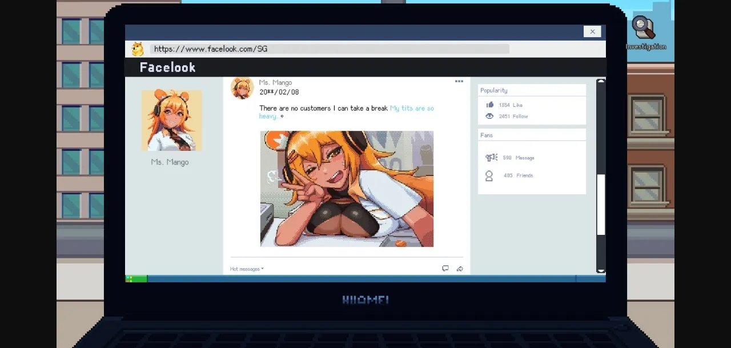Viewport: 731px width, 348px height.
Task: Select the Facelook header
Action: tap(167, 67)
